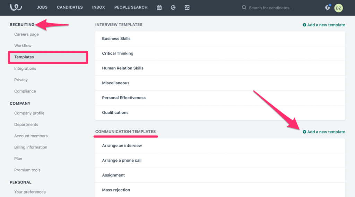Click plus icon beside Interview Templates add link
This screenshot has height=197, width=355.
click(304, 25)
